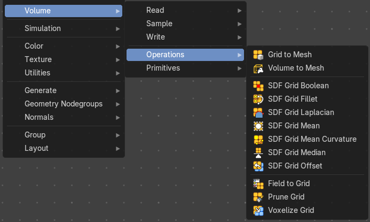Add an SDF Grid Median node

pos(307,152)
